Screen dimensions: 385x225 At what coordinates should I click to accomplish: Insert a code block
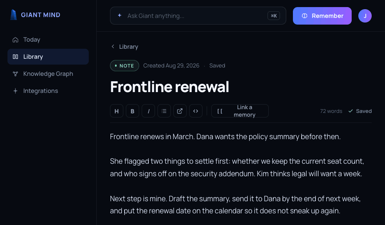[196, 111]
